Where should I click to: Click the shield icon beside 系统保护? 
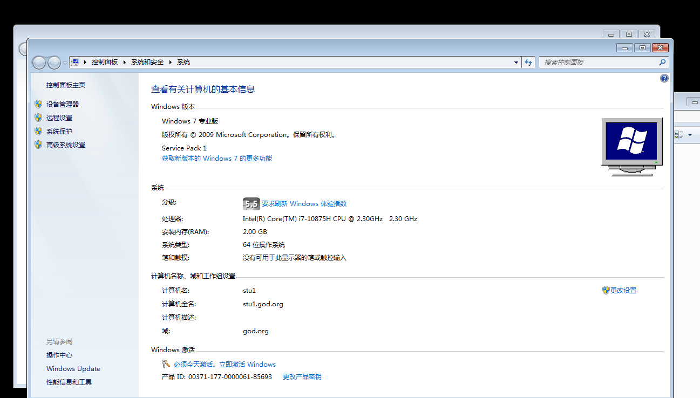click(38, 131)
